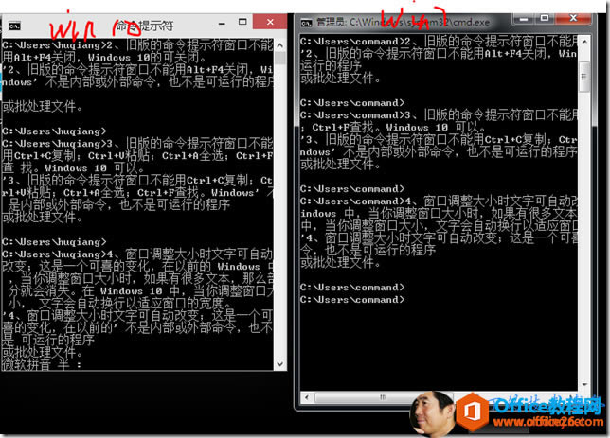Image resolution: width=610 pixels, height=438 pixels.
Task: Click the line 用Alt+F4关闭, Windows 10的可关闭
Action: (x=104, y=58)
